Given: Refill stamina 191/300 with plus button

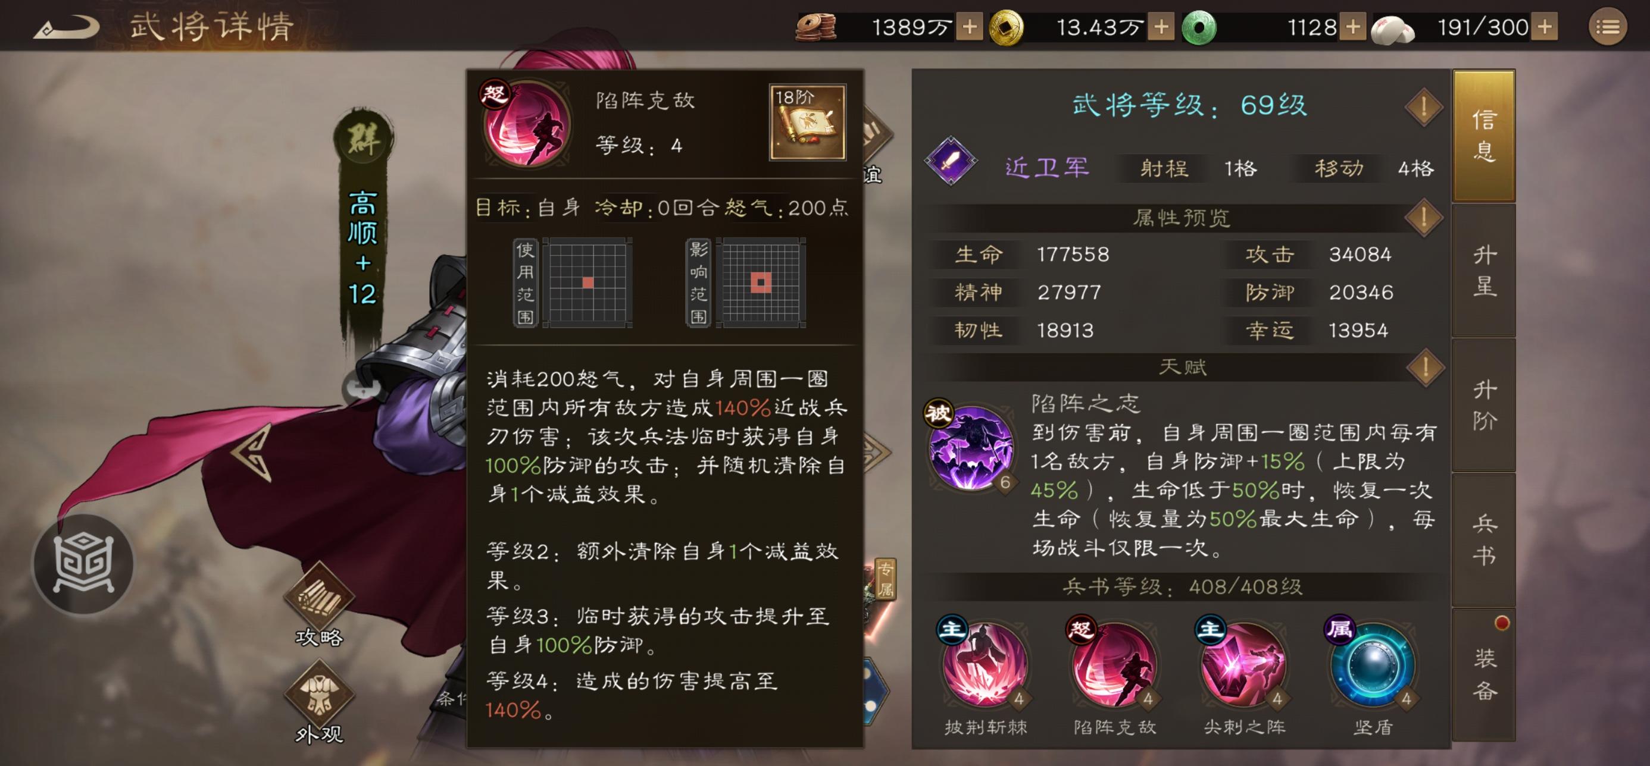Looking at the screenshot, I should coord(1544,27).
